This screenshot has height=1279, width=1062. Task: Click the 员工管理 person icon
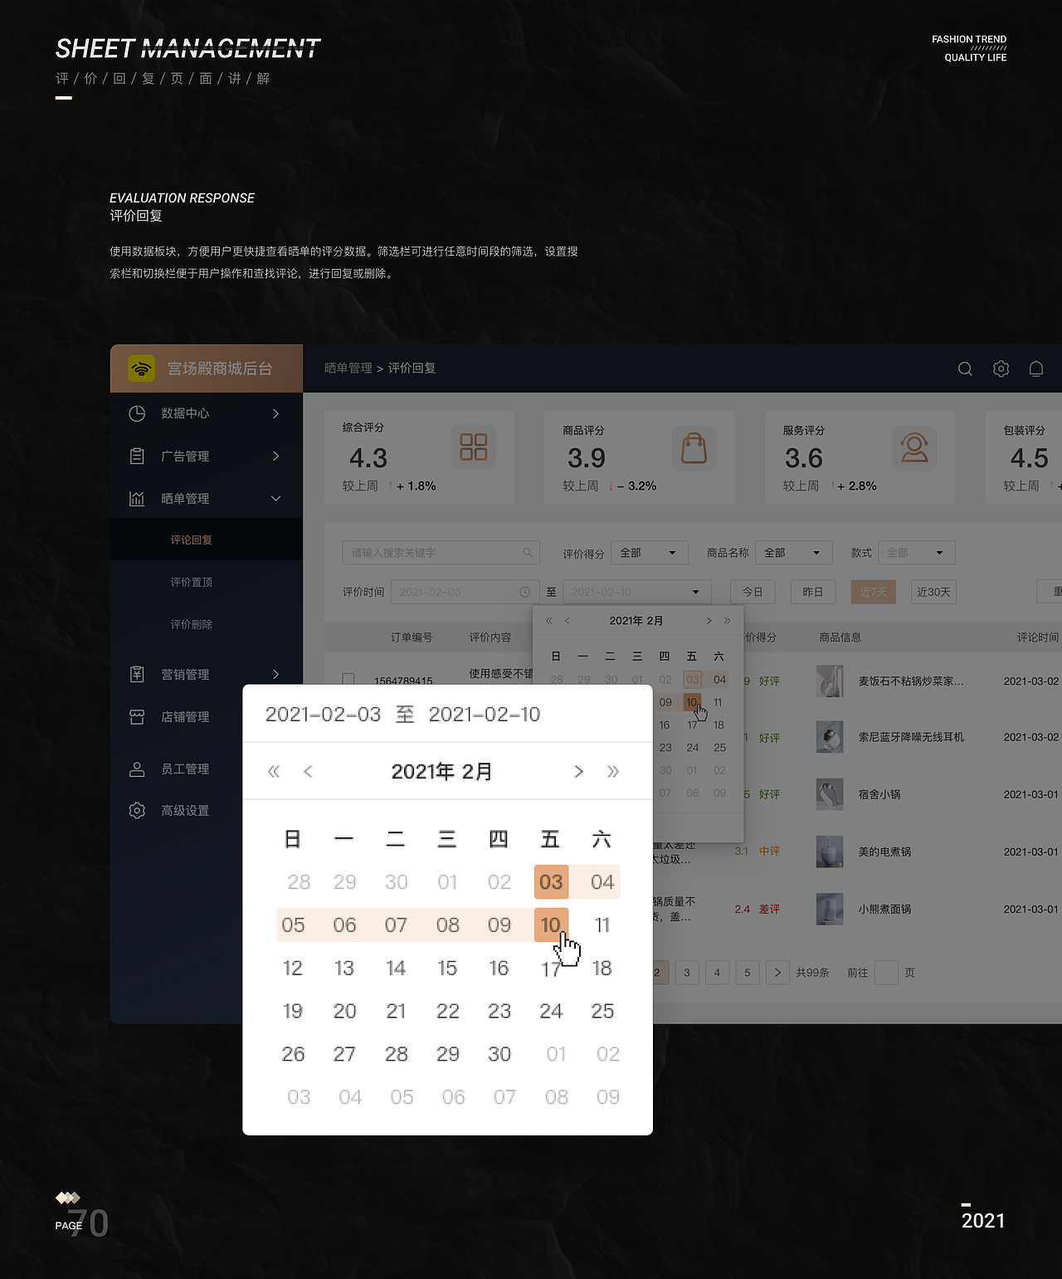(x=137, y=769)
